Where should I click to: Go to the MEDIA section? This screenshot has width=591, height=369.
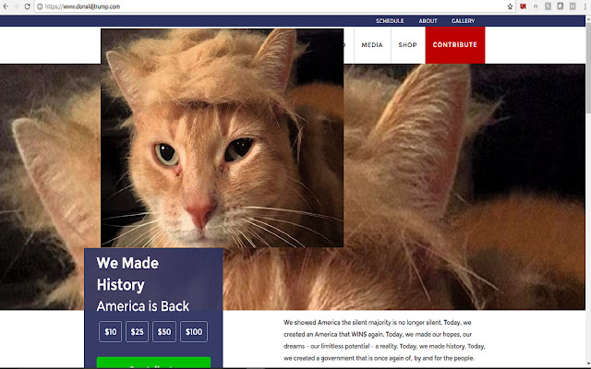(x=372, y=45)
